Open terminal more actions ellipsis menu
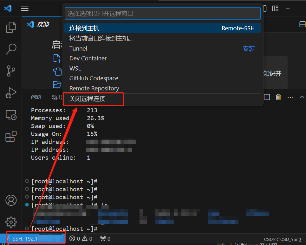This screenshot has width=306, height=245. tap(290, 97)
